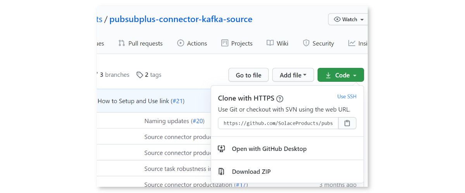The height and width of the screenshot is (193, 465).
Task: Click the GitHub Desktop icon in the clone panel
Action: point(222,149)
